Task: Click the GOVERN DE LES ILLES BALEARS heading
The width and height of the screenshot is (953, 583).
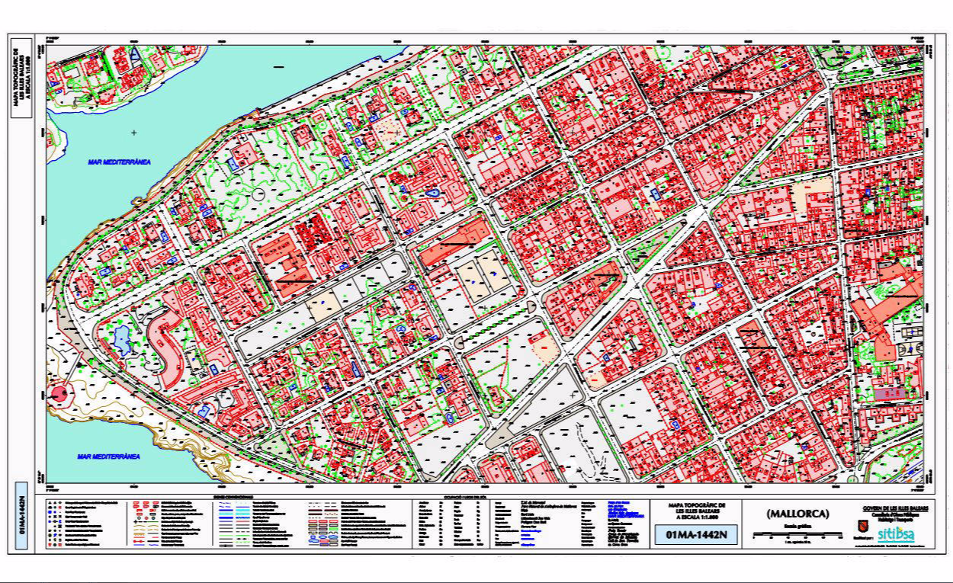Action: pyautogui.click(x=895, y=508)
